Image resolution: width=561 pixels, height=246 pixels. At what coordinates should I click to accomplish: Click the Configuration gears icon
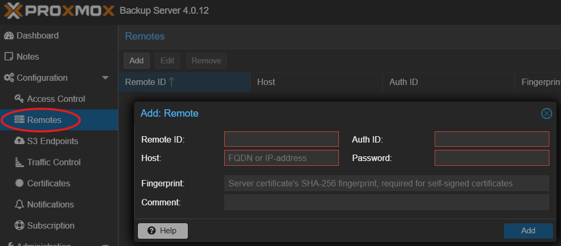tap(10, 78)
